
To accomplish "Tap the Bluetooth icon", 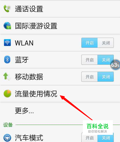I will click(7, 59).
